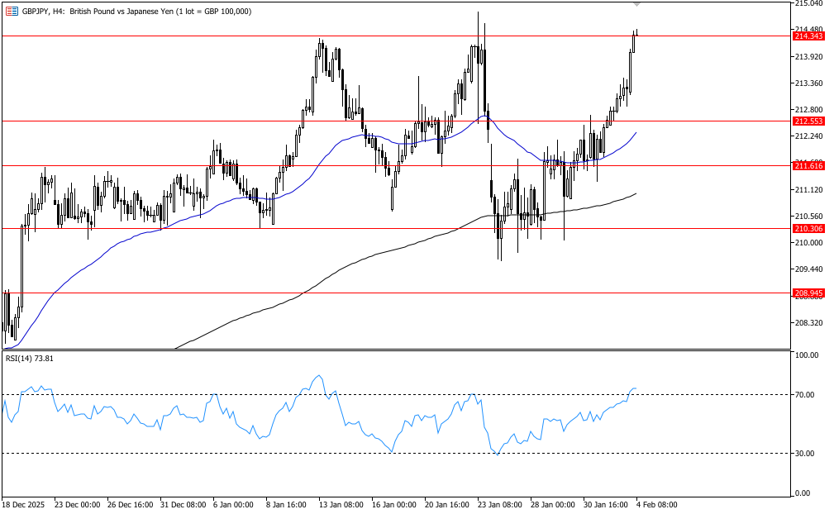Click the gray chart shift triangle marker
834x514 pixels.
tap(636, 5)
